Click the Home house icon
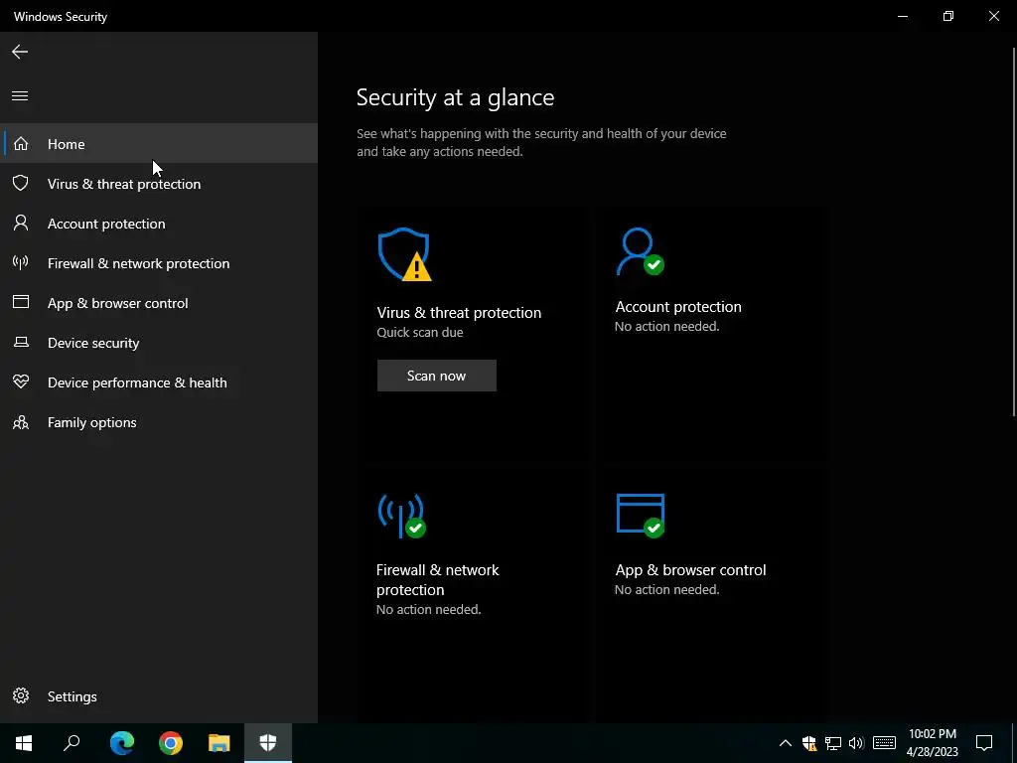1017x763 pixels. (x=21, y=143)
